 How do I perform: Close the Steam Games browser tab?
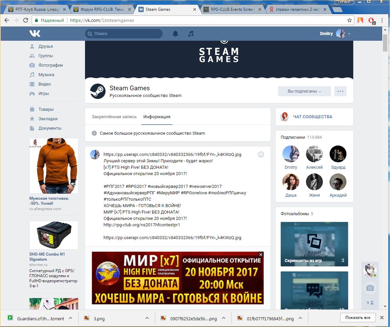195,9
